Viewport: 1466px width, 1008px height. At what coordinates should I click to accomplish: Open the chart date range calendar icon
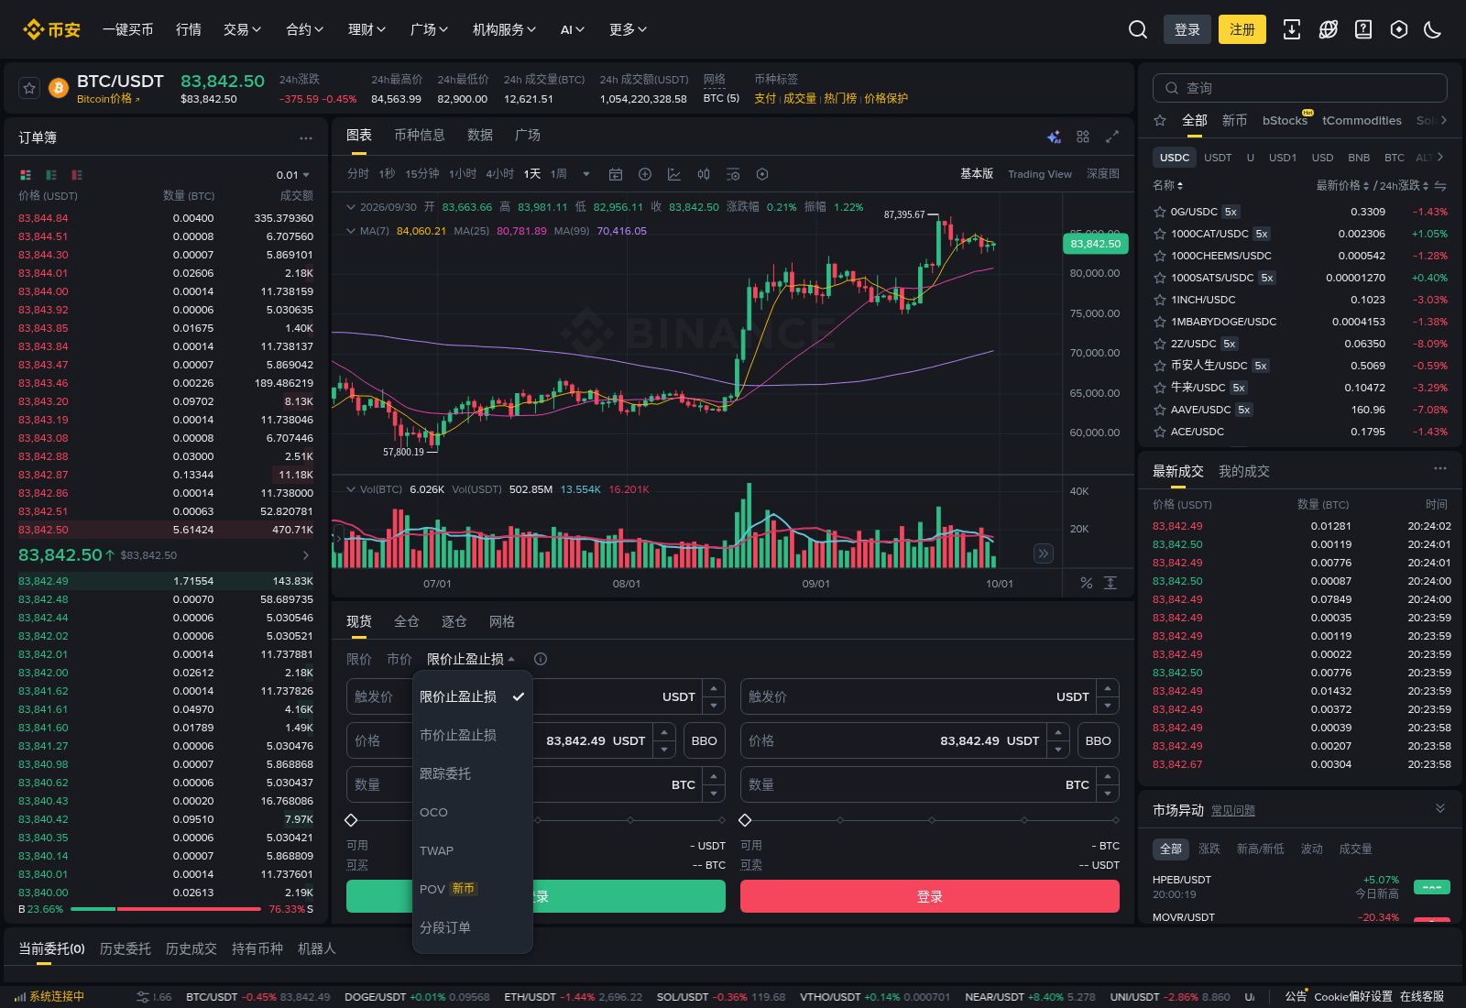click(x=616, y=174)
